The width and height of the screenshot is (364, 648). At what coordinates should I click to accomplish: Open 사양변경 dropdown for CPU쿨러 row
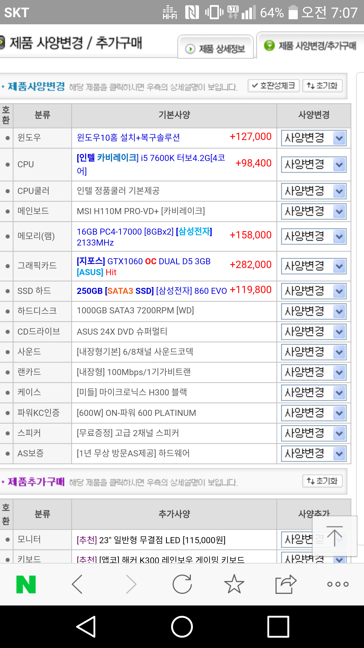[x=314, y=191]
